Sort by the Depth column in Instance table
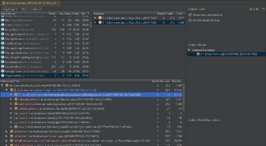Image resolution: width=266 pixels, height=146 pixels. 160,14
